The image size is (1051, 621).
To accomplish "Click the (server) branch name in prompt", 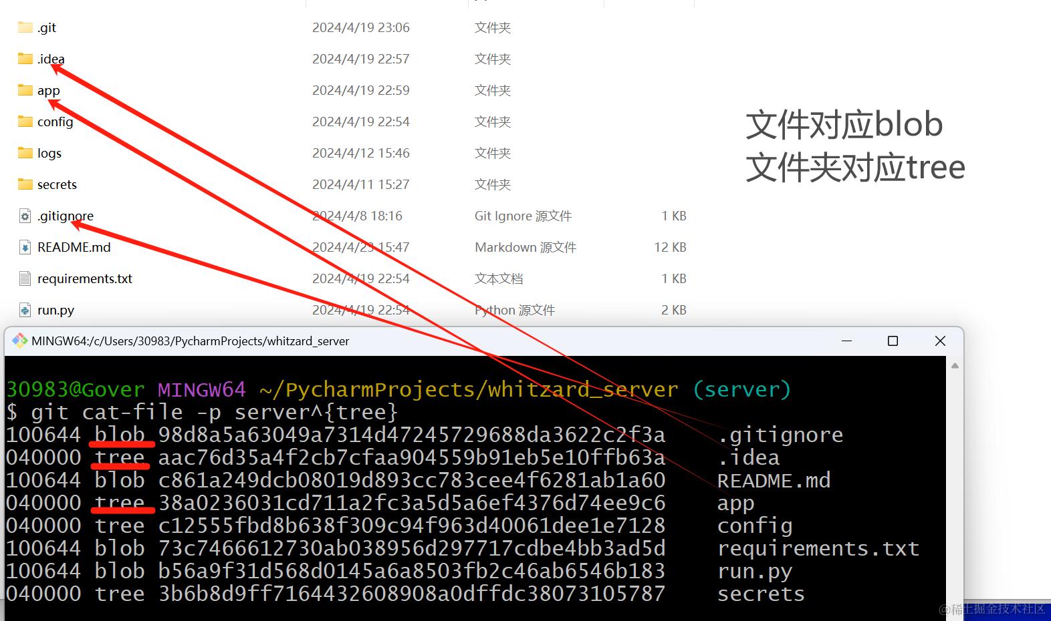I will coord(742,389).
